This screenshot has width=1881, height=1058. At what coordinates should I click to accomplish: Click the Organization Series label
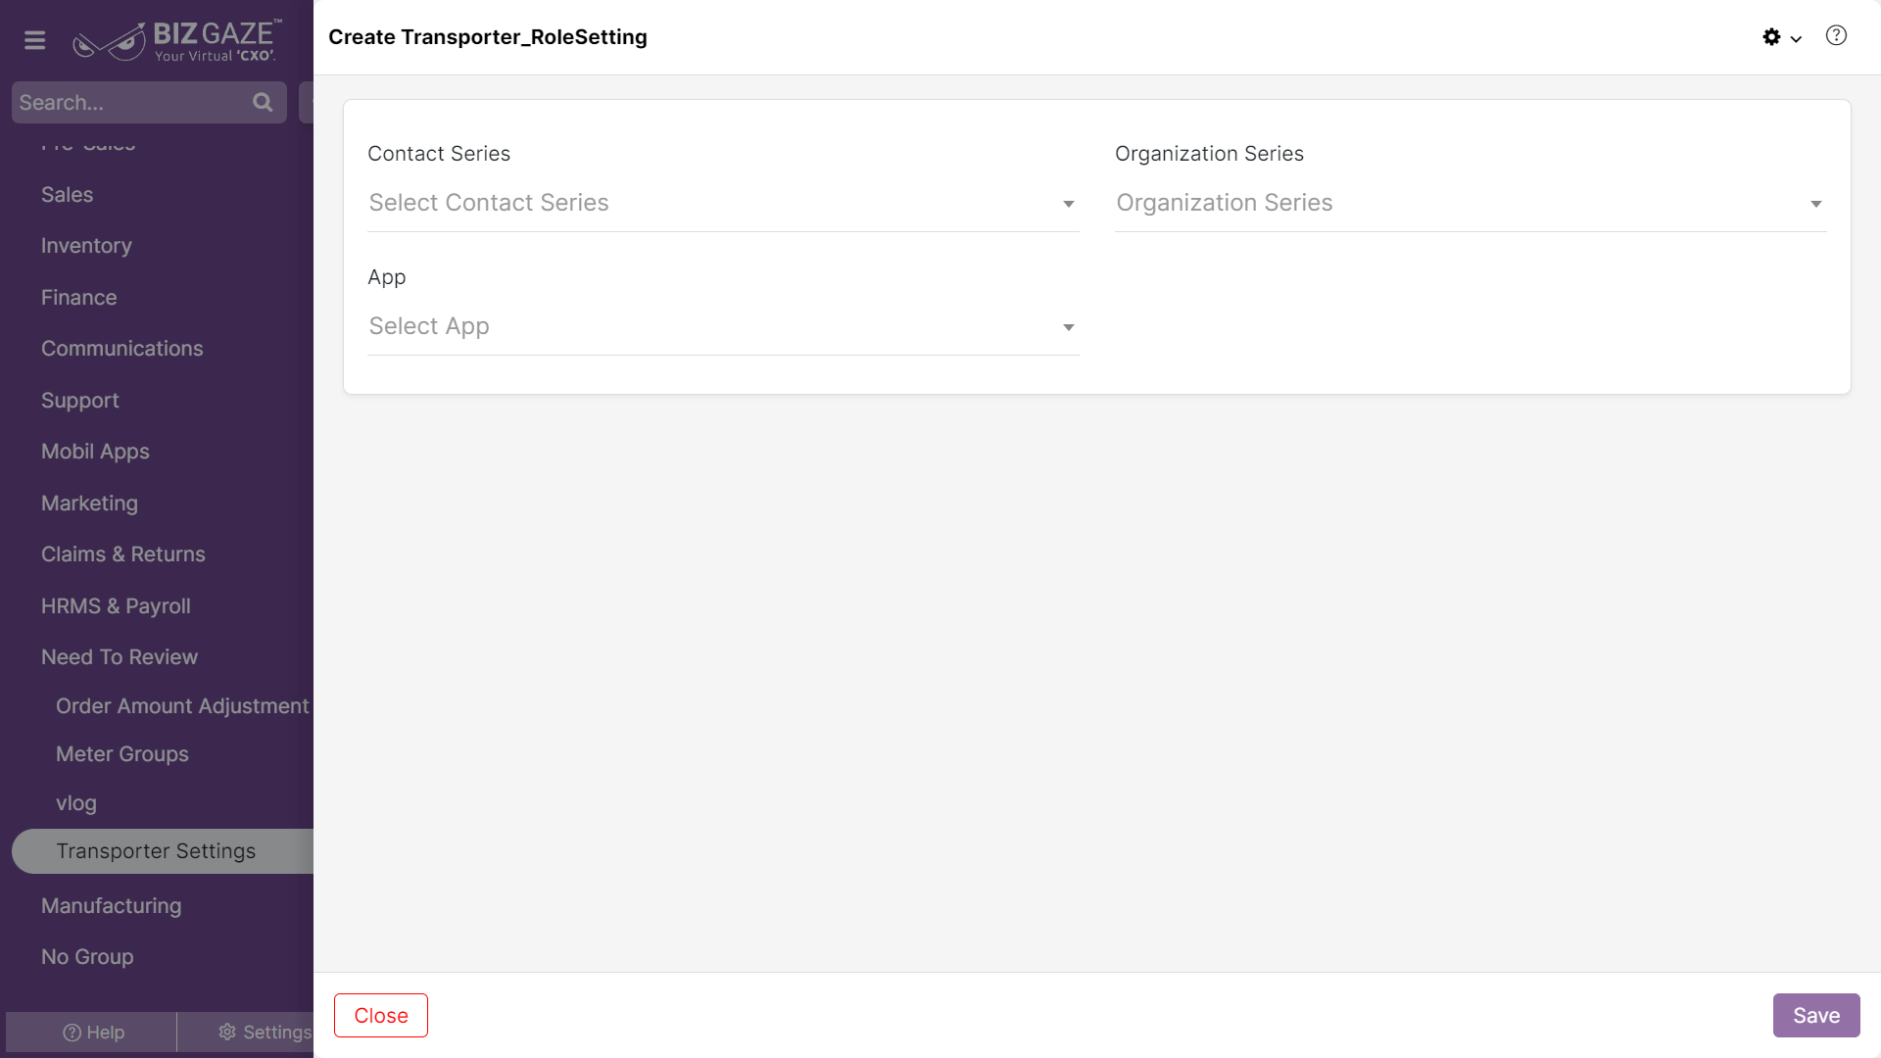pyautogui.click(x=1209, y=154)
